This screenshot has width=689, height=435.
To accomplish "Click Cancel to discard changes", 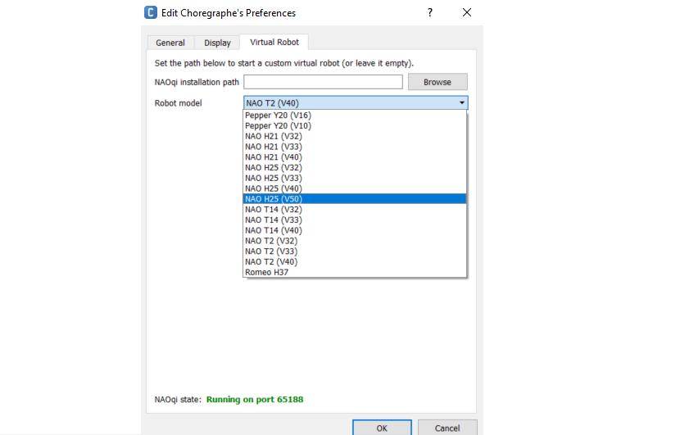I will pos(447,428).
